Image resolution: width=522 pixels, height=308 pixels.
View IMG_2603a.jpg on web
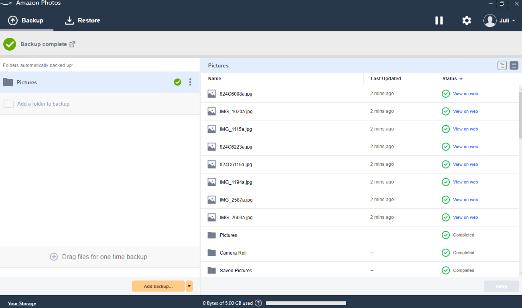(465, 217)
